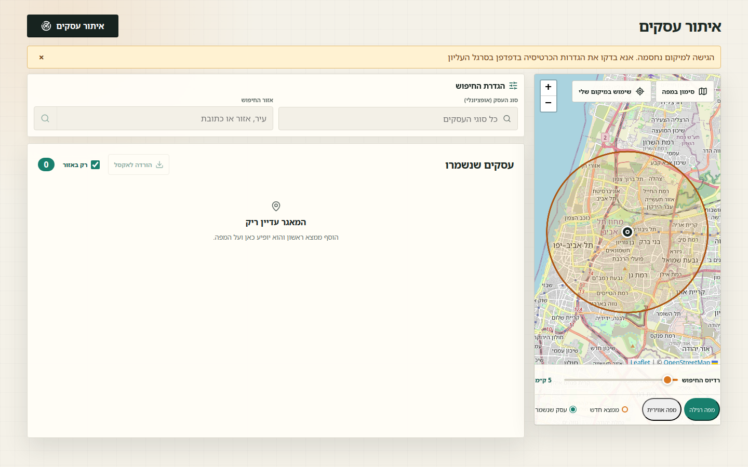
Task: Click the המאגר עדיין ריק heading
Action: click(276, 222)
